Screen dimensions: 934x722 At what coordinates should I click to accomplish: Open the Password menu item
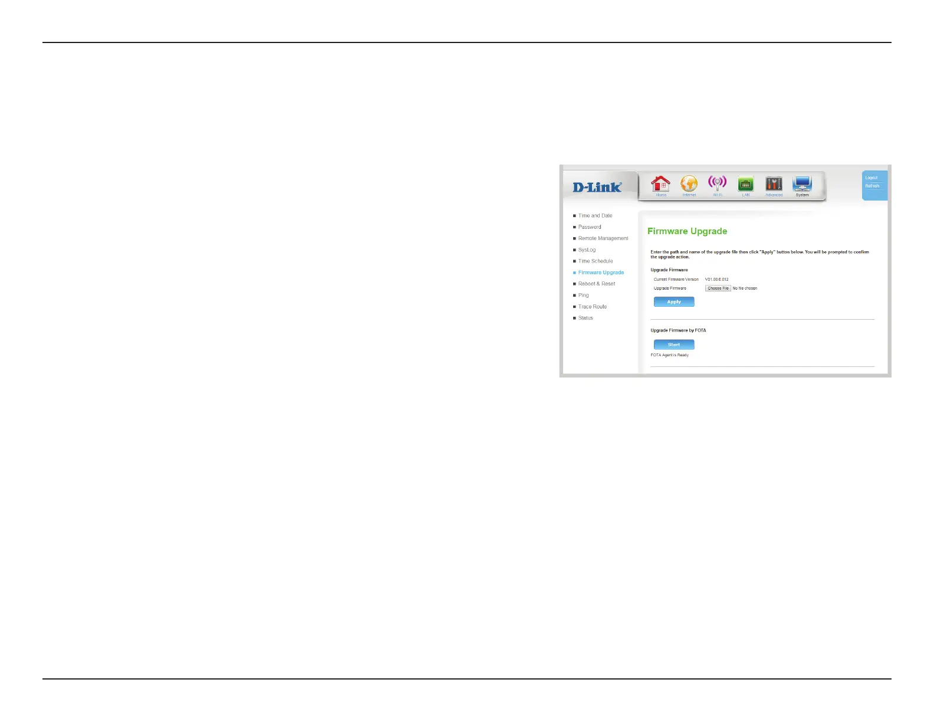coord(590,227)
